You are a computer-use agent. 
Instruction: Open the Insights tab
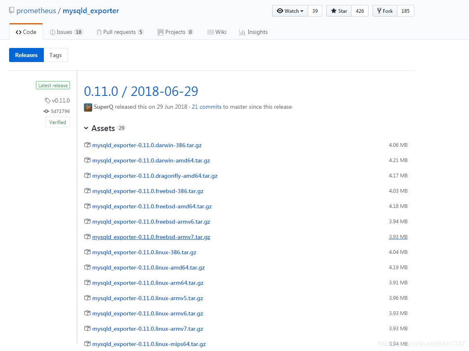(254, 32)
